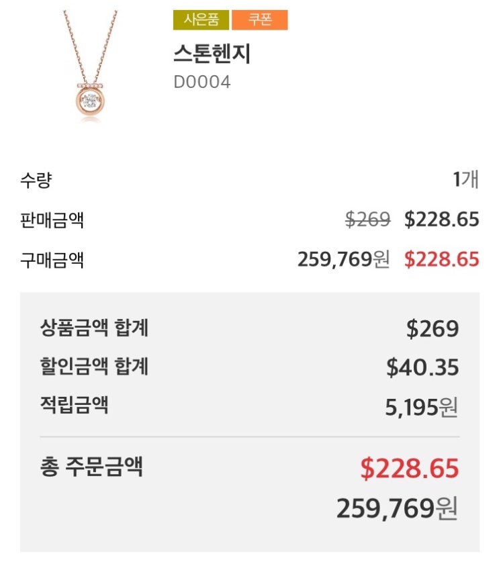The width and height of the screenshot is (499, 562).
Task: Click the 총 주문금액 order total label
Action: pos(91,466)
